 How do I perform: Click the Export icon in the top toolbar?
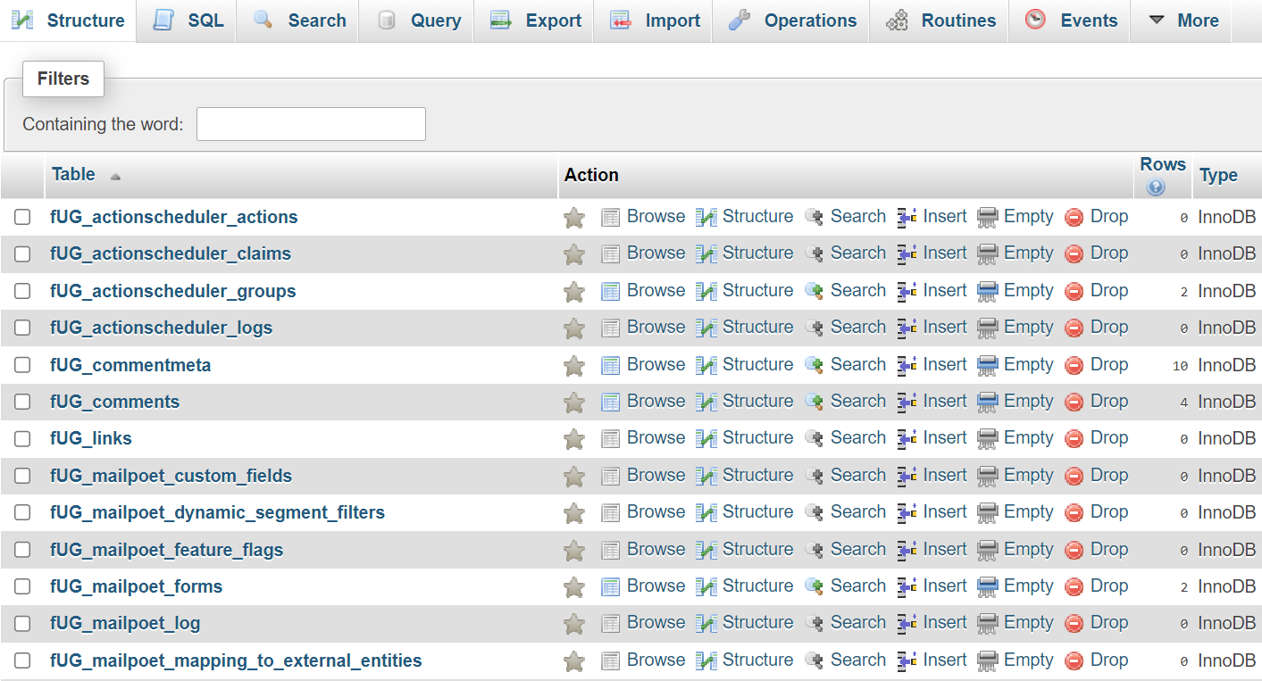(501, 20)
